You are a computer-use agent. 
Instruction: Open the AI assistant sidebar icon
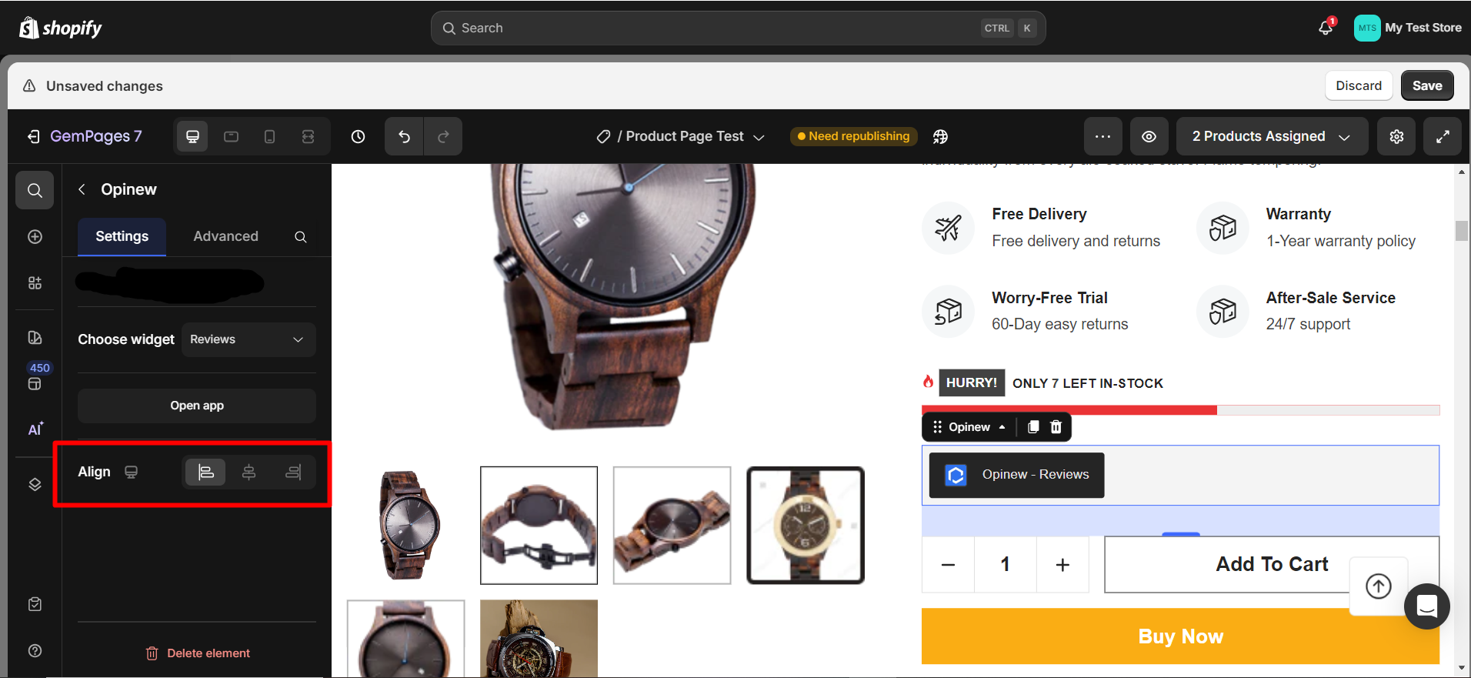pyautogui.click(x=35, y=429)
